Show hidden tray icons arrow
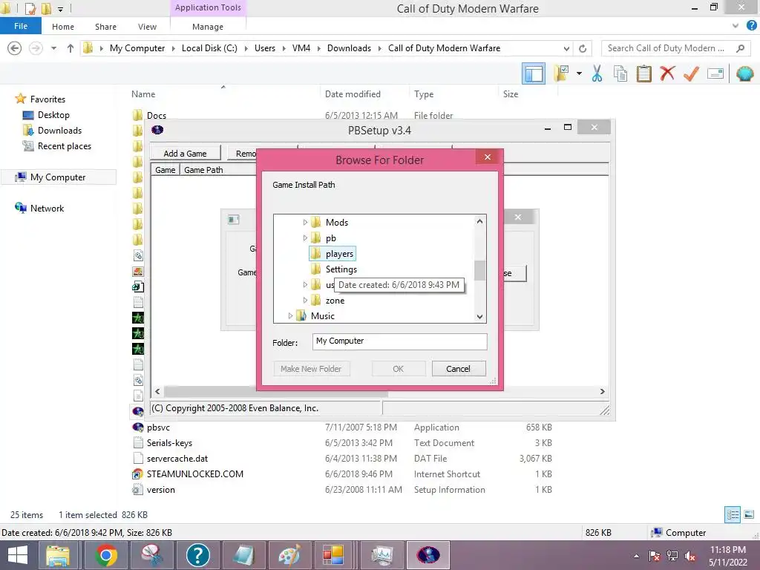The image size is (760, 570). 636,556
